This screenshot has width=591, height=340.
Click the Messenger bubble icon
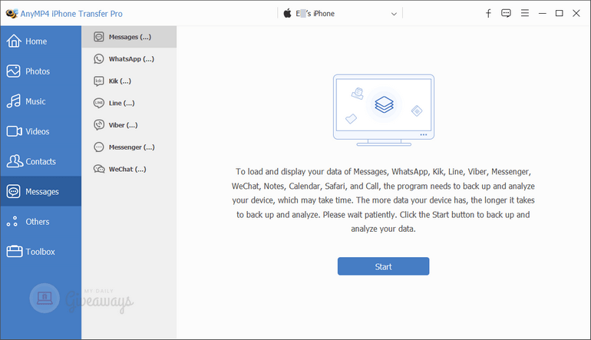tap(99, 147)
